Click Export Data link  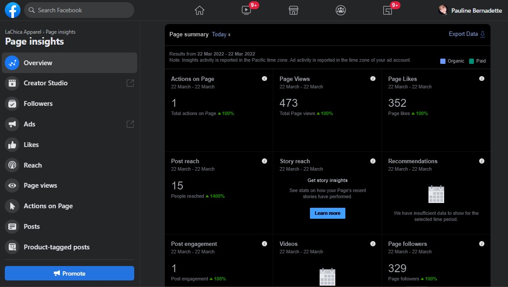click(x=463, y=34)
